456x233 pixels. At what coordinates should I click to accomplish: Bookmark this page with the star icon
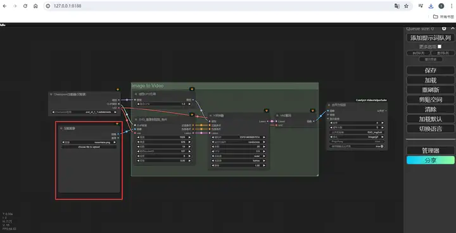(406, 6)
